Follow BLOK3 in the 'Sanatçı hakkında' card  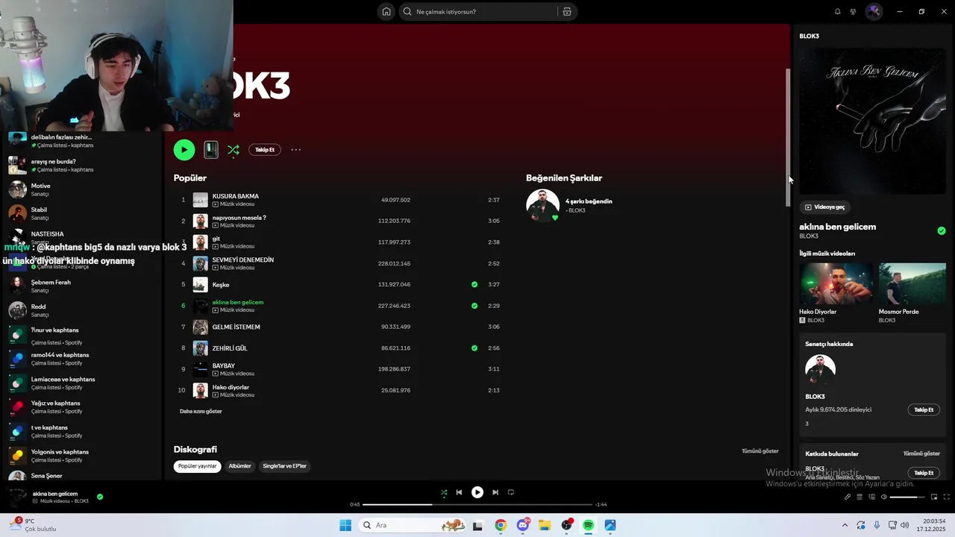924,410
